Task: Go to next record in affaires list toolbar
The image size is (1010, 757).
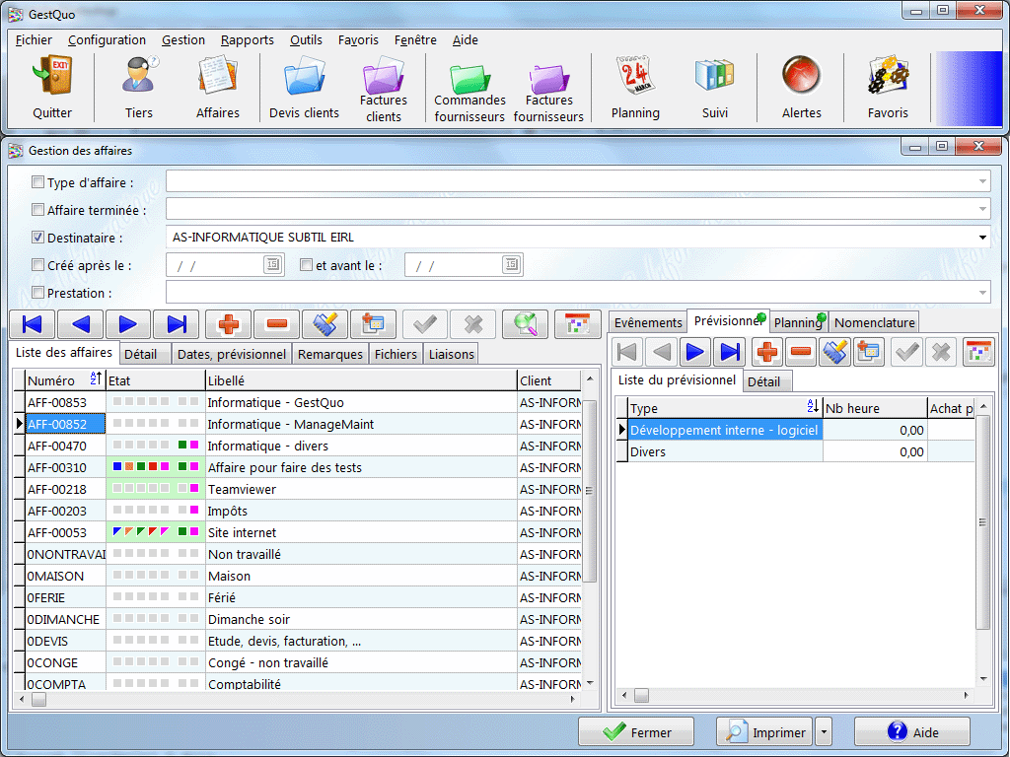Action: 128,323
